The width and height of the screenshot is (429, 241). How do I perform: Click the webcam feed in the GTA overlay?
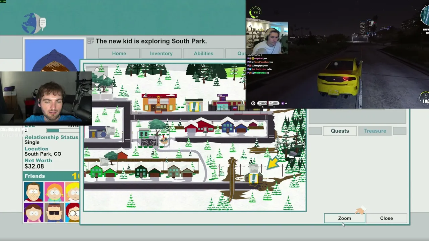267,38
